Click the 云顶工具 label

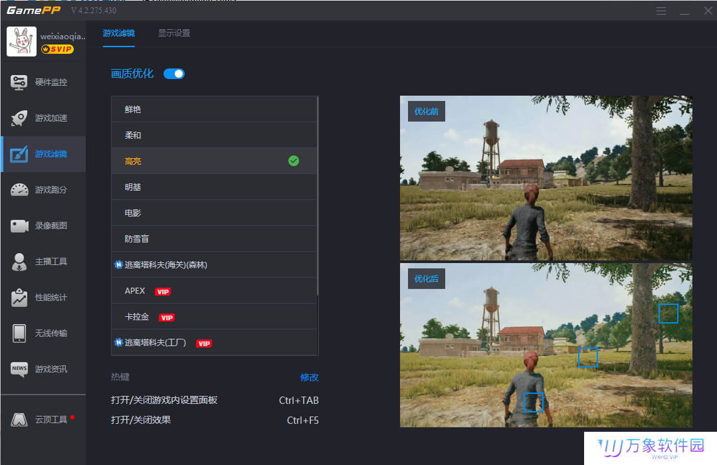pyautogui.click(x=51, y=420)
